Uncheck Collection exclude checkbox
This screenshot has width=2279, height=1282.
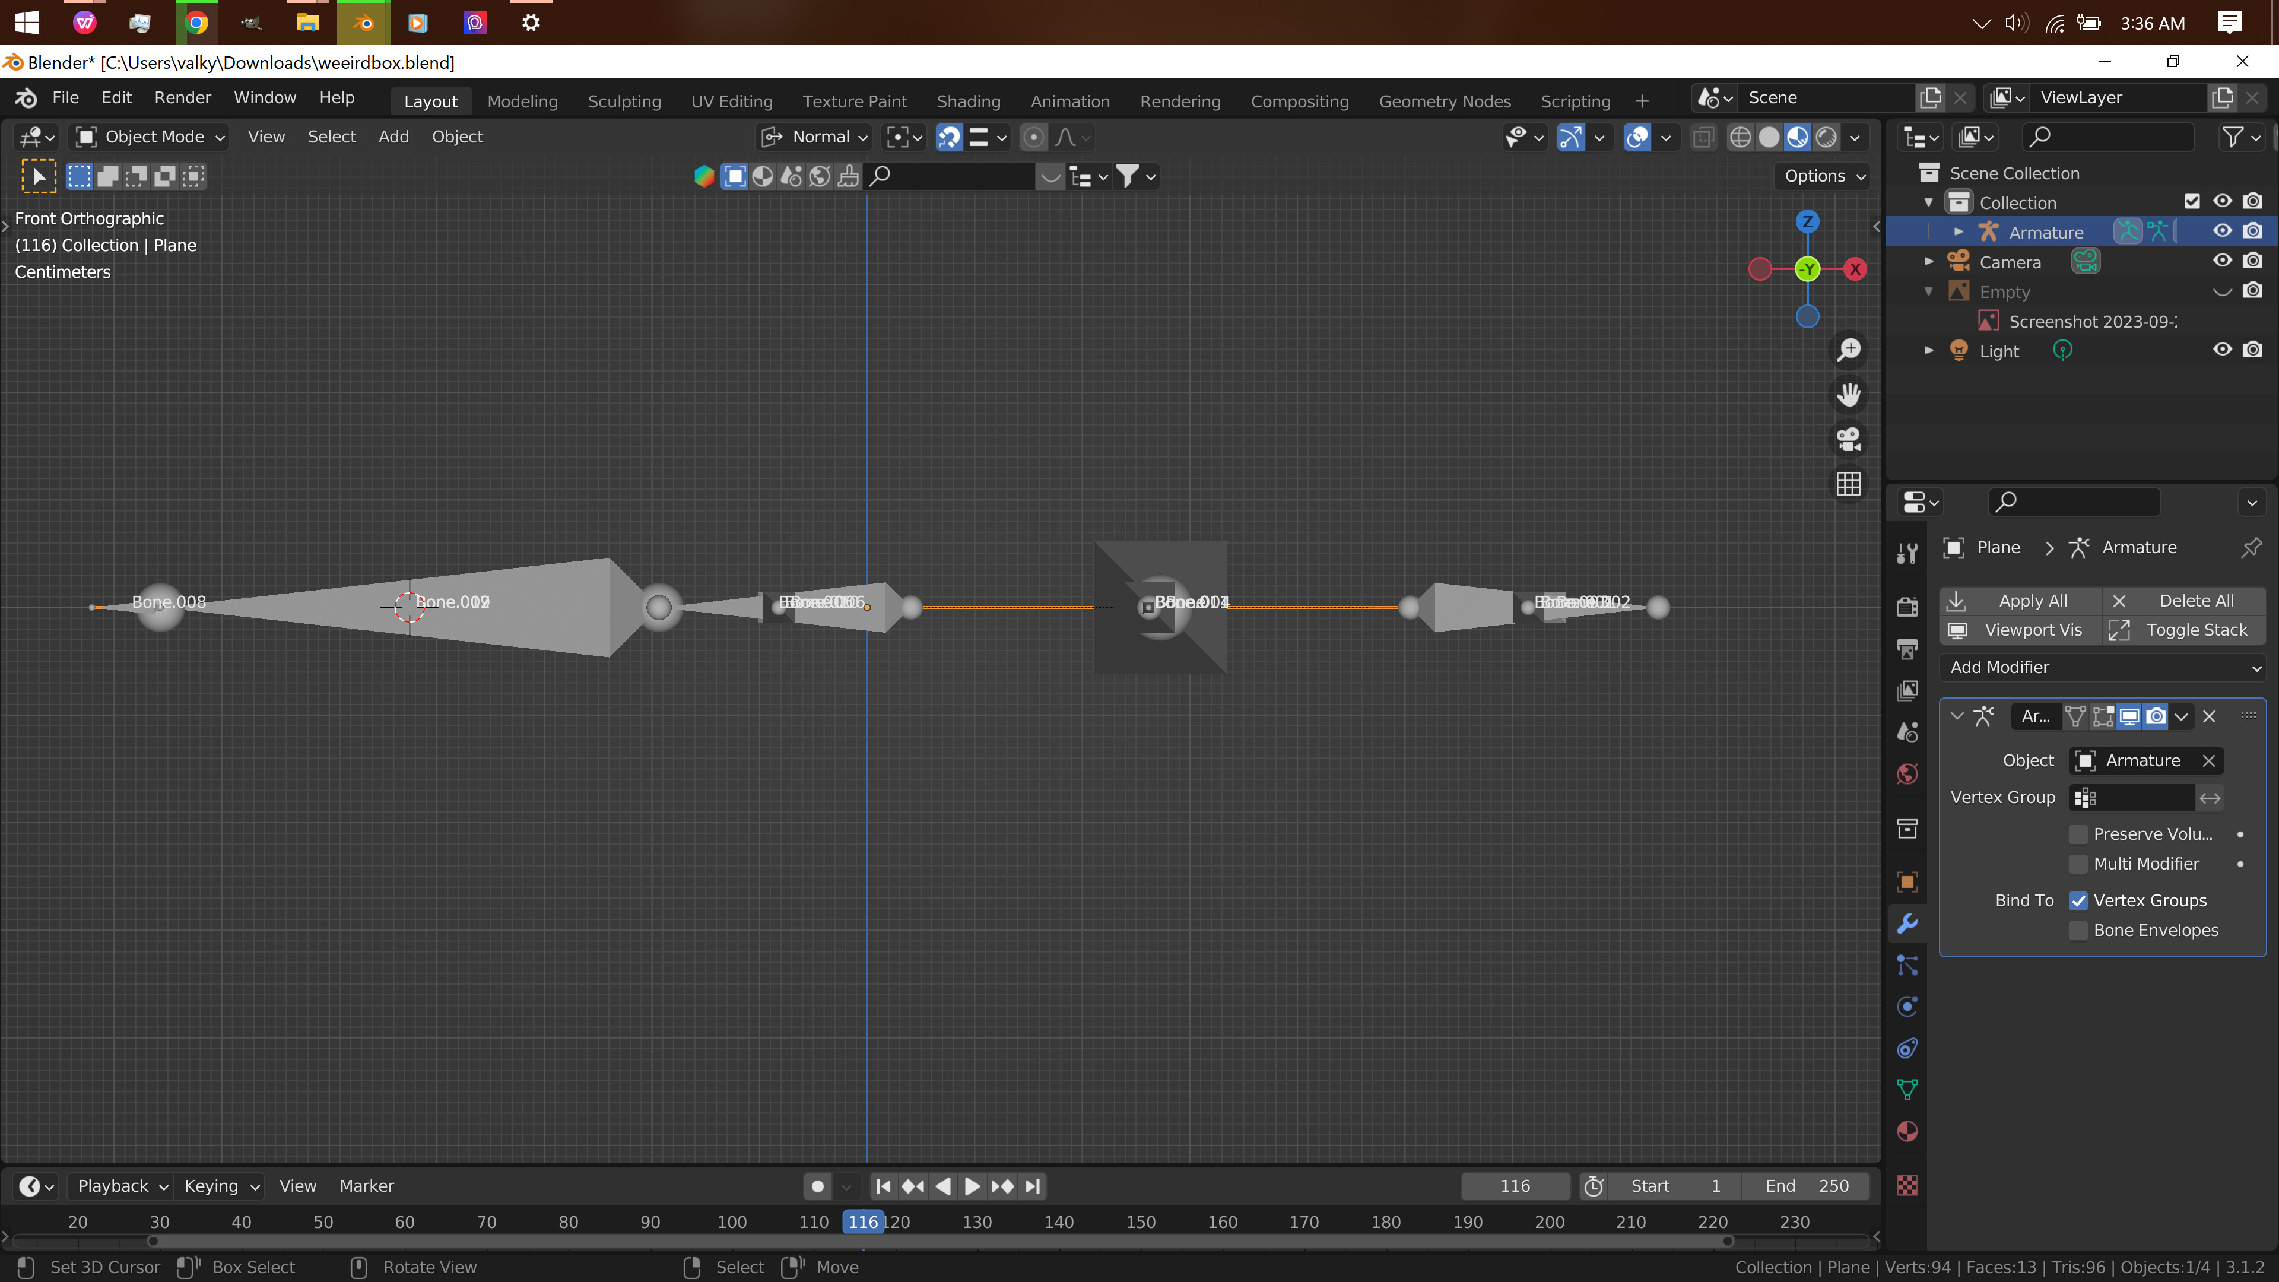[2192, 202]
